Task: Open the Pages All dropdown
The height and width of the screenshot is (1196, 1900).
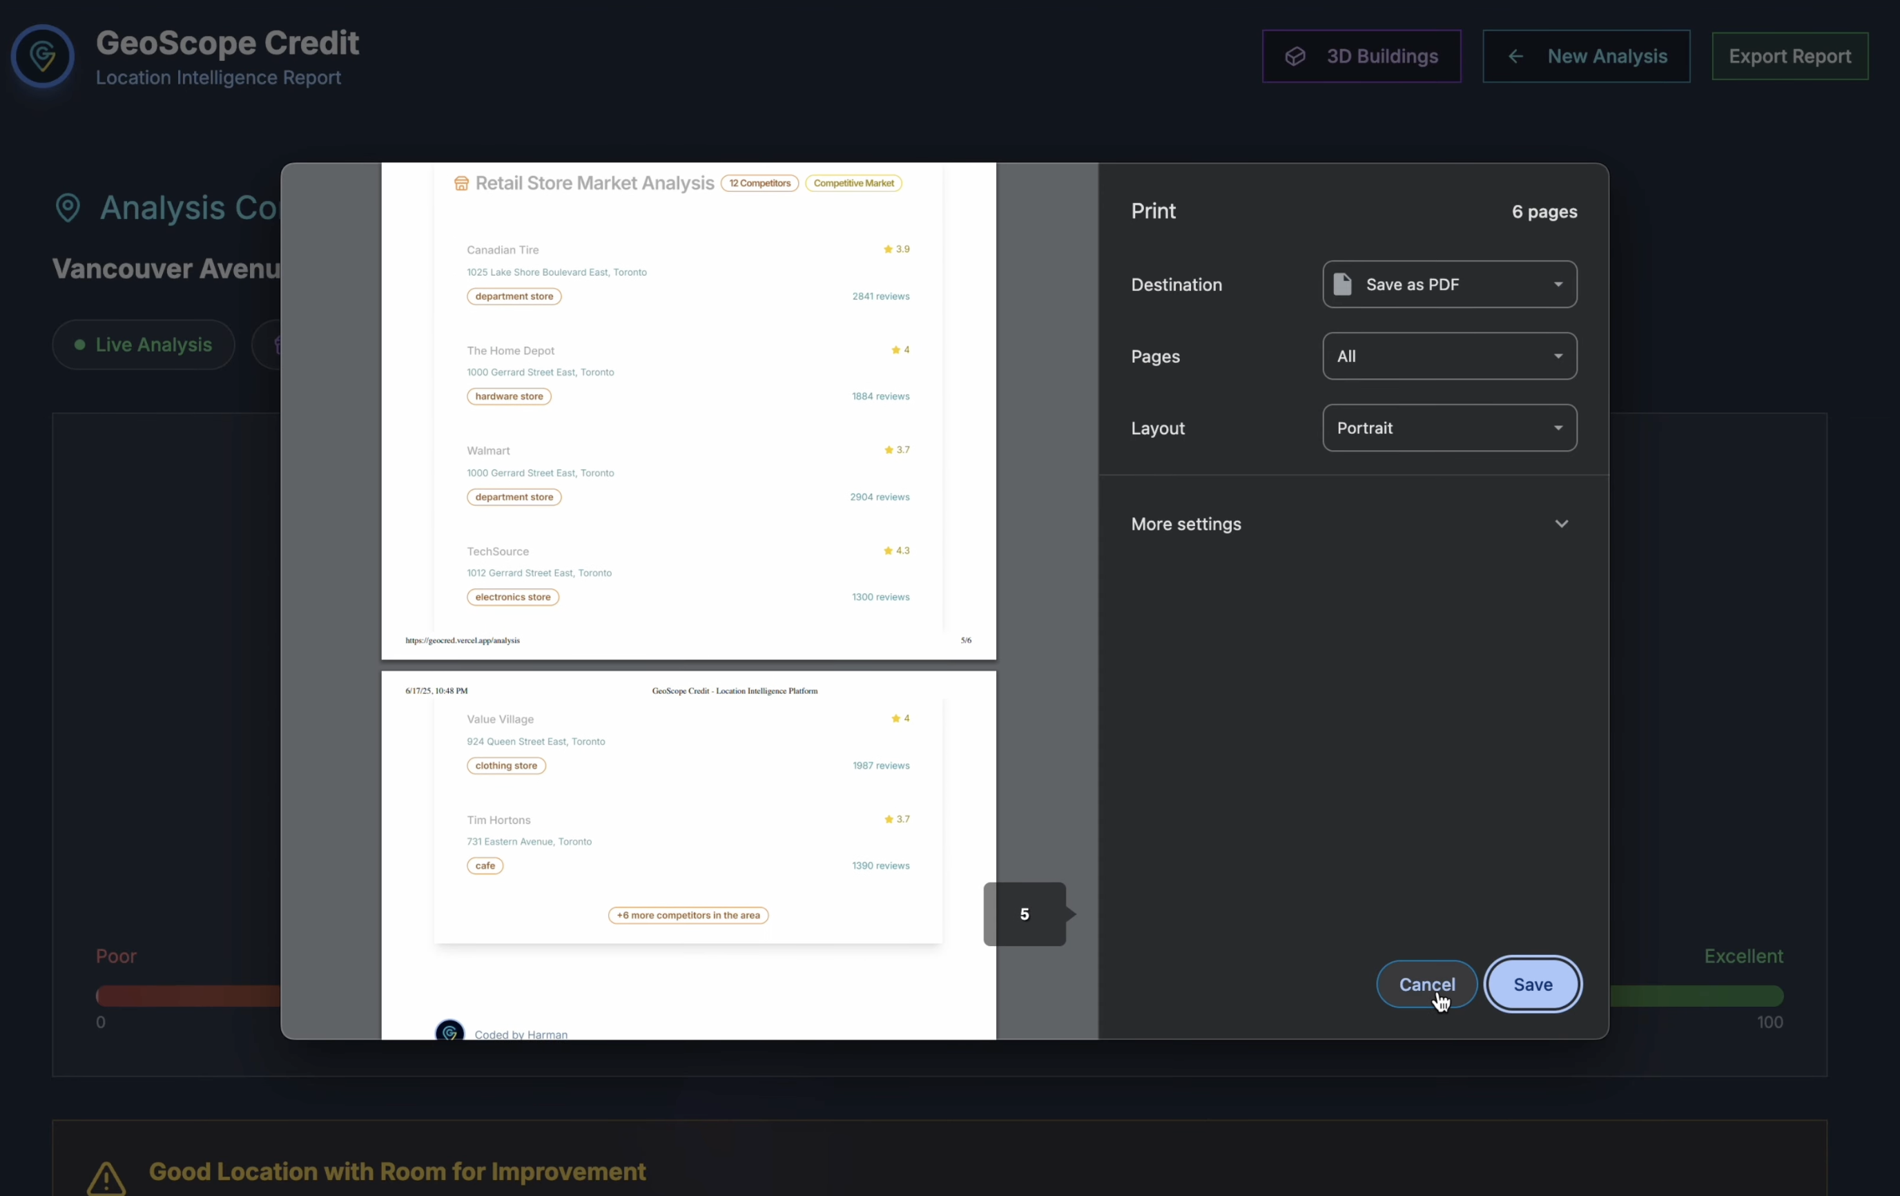Action: tap(1448, 356)
